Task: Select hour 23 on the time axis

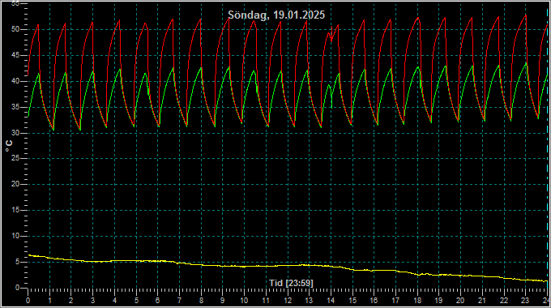Action: point(525,301)
